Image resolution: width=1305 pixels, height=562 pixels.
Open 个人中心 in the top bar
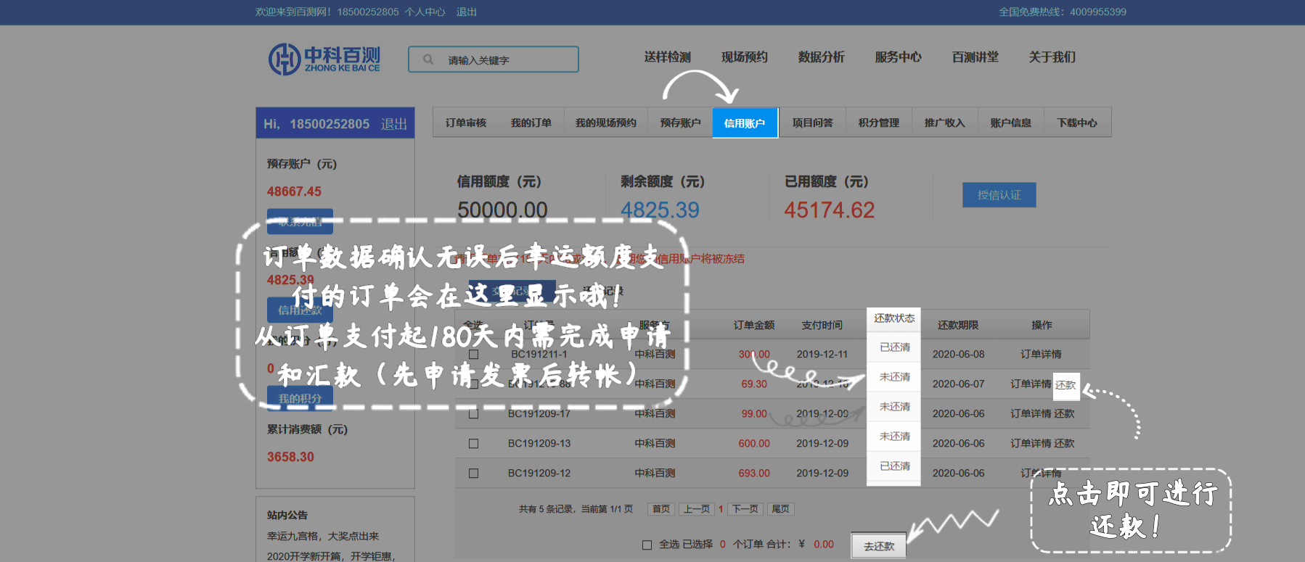point(425,12)
